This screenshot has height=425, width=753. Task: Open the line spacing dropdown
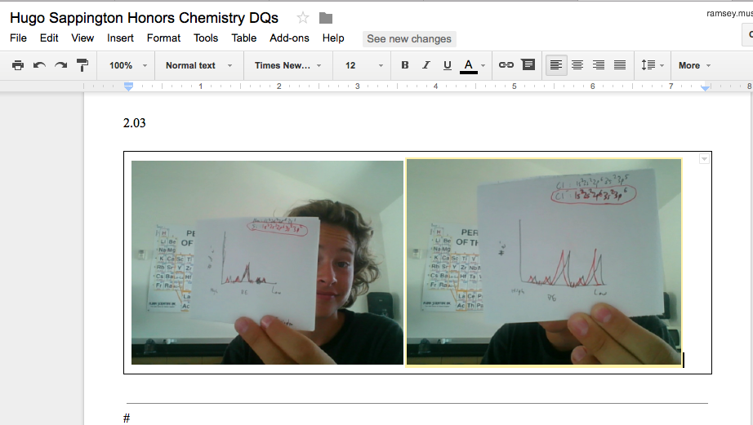pos(653,65)
